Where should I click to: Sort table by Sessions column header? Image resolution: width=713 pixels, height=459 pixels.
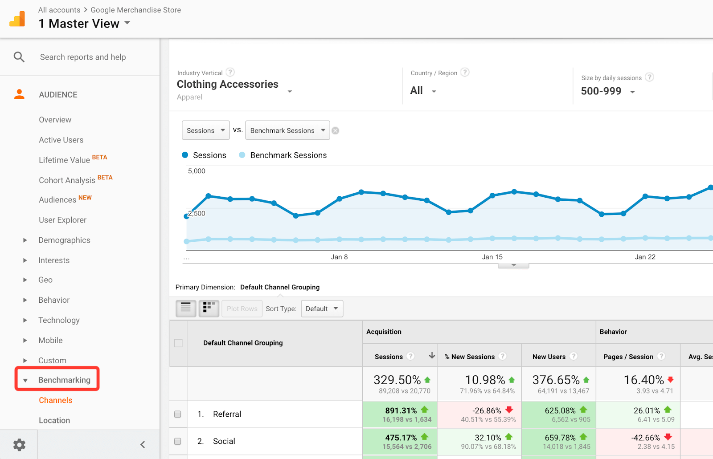[389, 357]
